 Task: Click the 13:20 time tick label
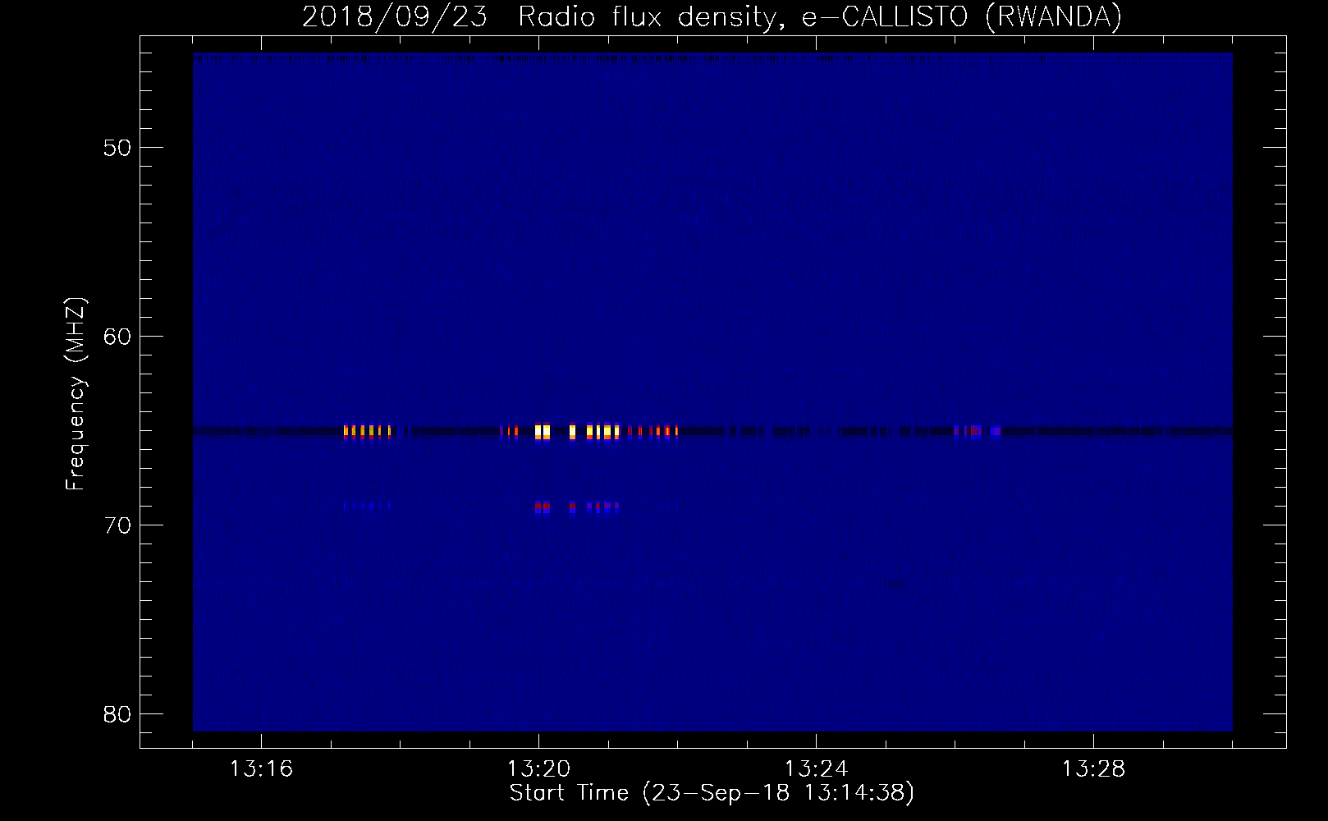click(538, 769)
